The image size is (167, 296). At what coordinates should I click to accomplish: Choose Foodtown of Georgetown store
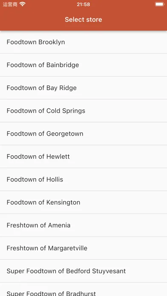coord(83,134)
